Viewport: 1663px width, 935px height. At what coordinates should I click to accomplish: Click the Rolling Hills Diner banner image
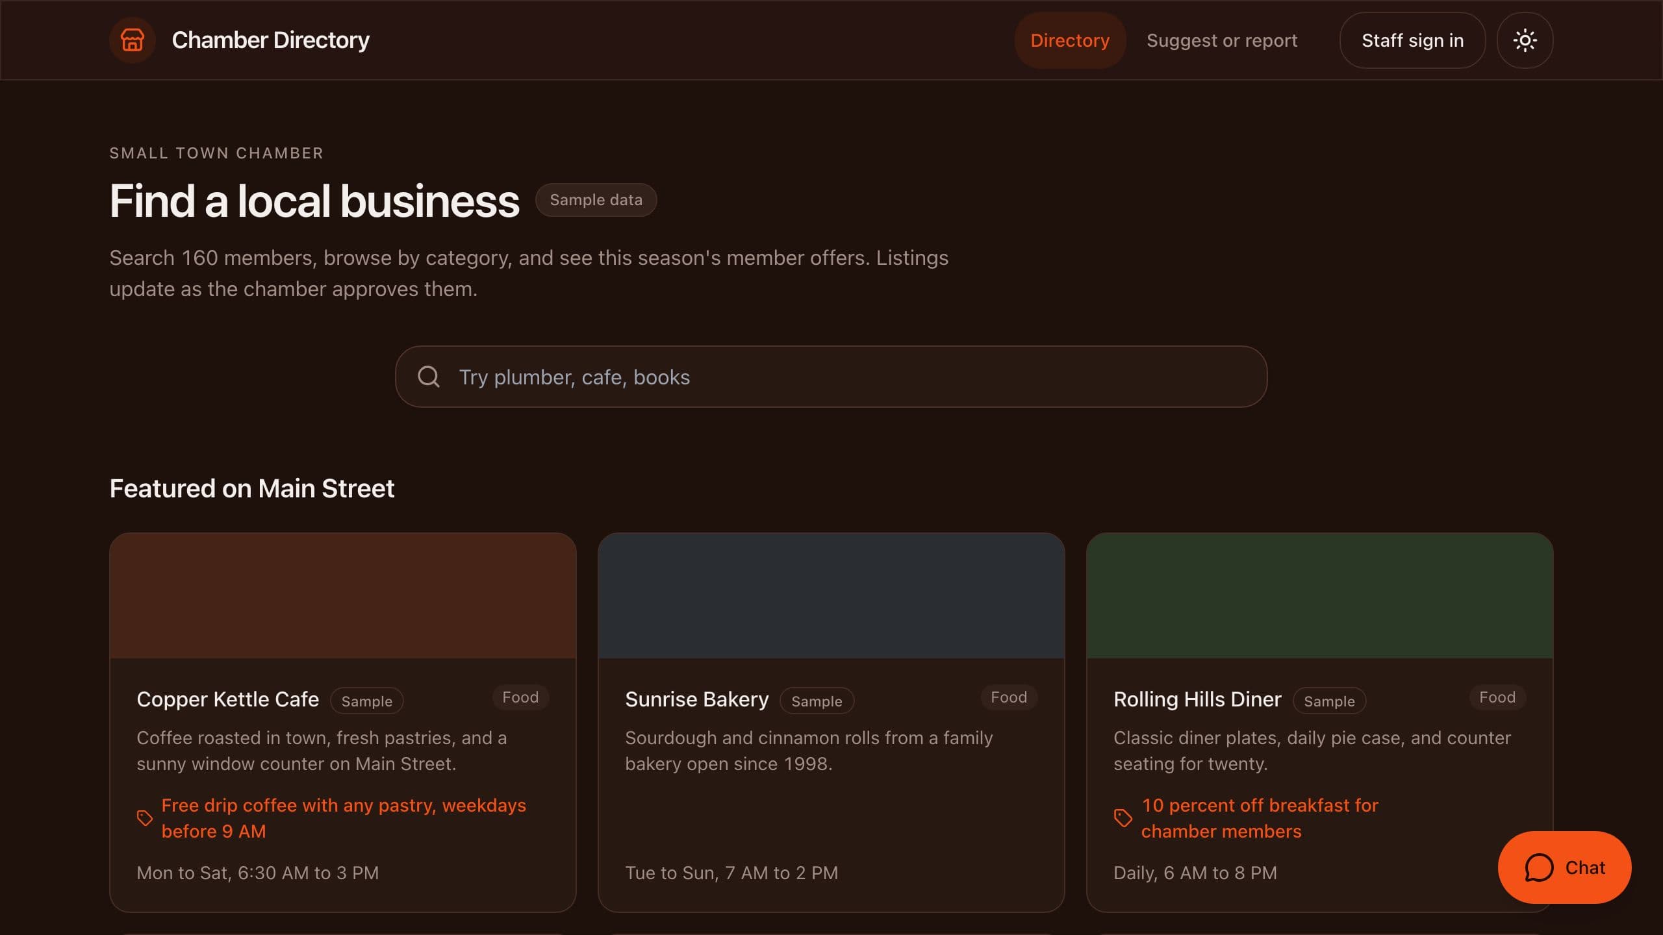point(1319,595)
